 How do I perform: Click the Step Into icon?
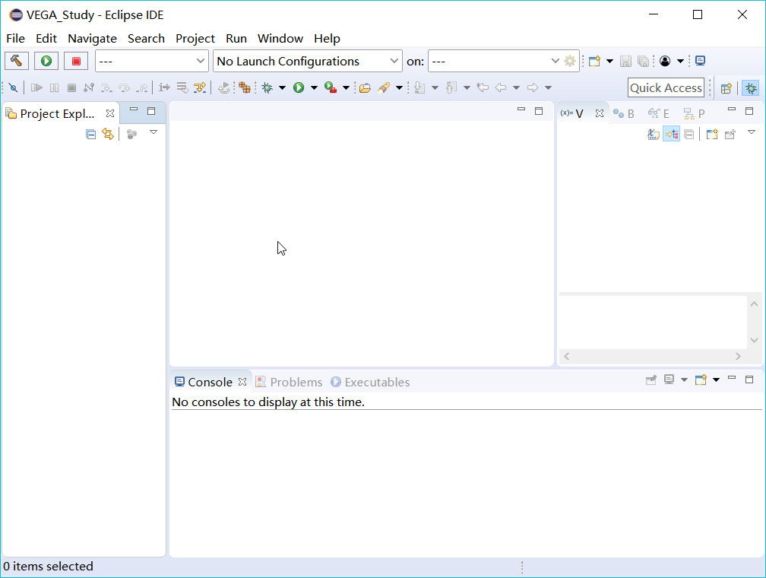(106, 87)
